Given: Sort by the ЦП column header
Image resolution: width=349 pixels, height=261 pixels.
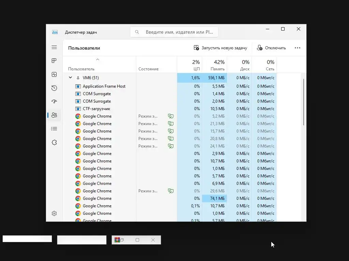Looking at the screenshot, I should [x=189, y=65].
